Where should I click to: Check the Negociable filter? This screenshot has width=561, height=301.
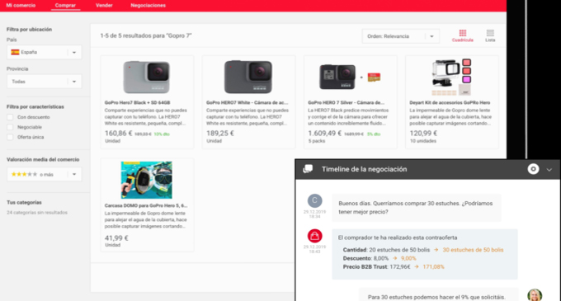tap(10, 127)
